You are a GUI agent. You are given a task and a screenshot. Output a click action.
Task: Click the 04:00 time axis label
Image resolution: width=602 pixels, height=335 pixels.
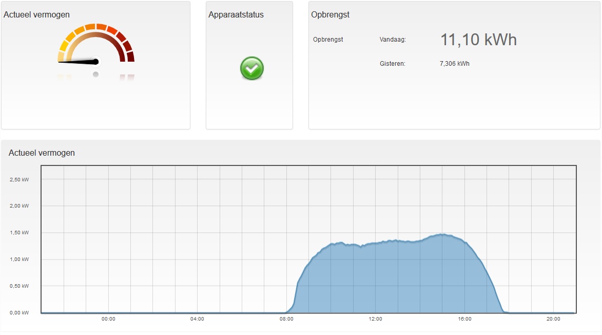(x=198, y=319)
